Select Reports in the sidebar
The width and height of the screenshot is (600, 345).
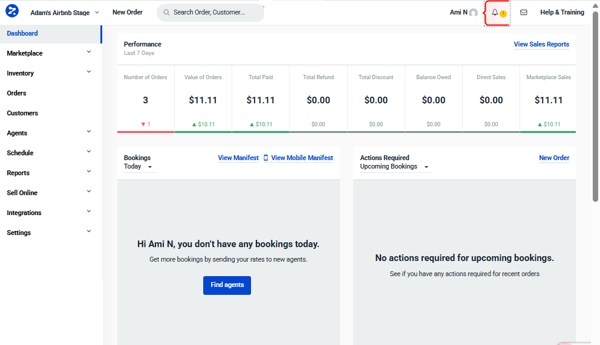[18, 173]
